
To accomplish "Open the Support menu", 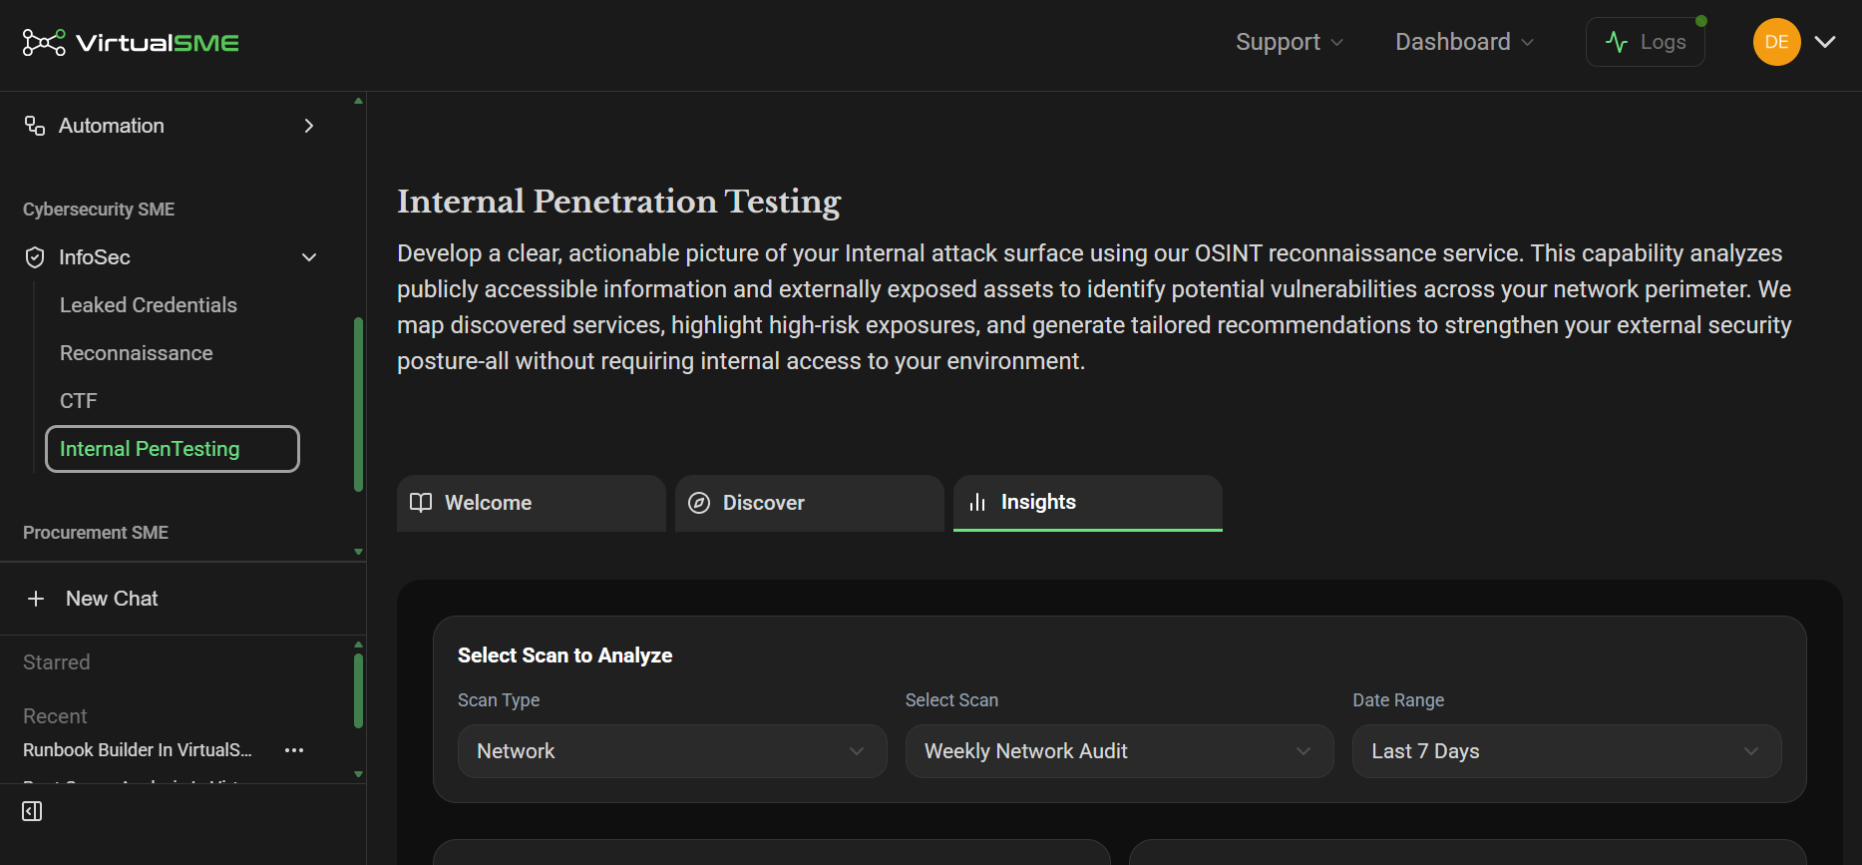I will (1290, 42).
